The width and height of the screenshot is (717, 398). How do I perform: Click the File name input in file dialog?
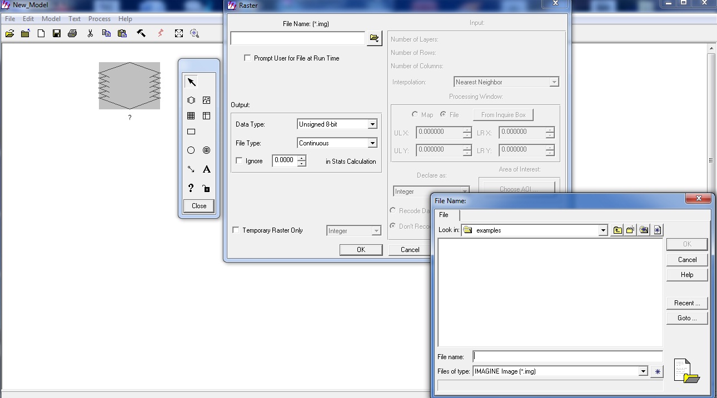(567, 357)
